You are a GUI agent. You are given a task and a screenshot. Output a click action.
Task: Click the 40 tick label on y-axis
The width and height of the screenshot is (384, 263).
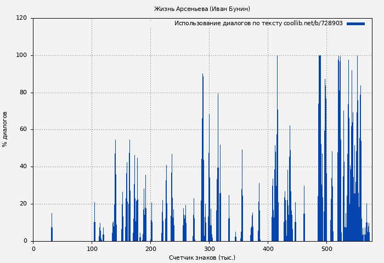point(23,167)
